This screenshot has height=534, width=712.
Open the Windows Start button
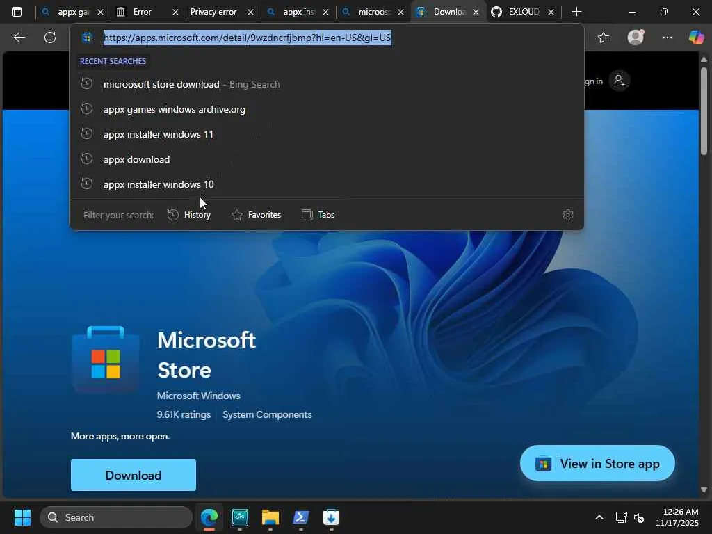tap(22, 517)
